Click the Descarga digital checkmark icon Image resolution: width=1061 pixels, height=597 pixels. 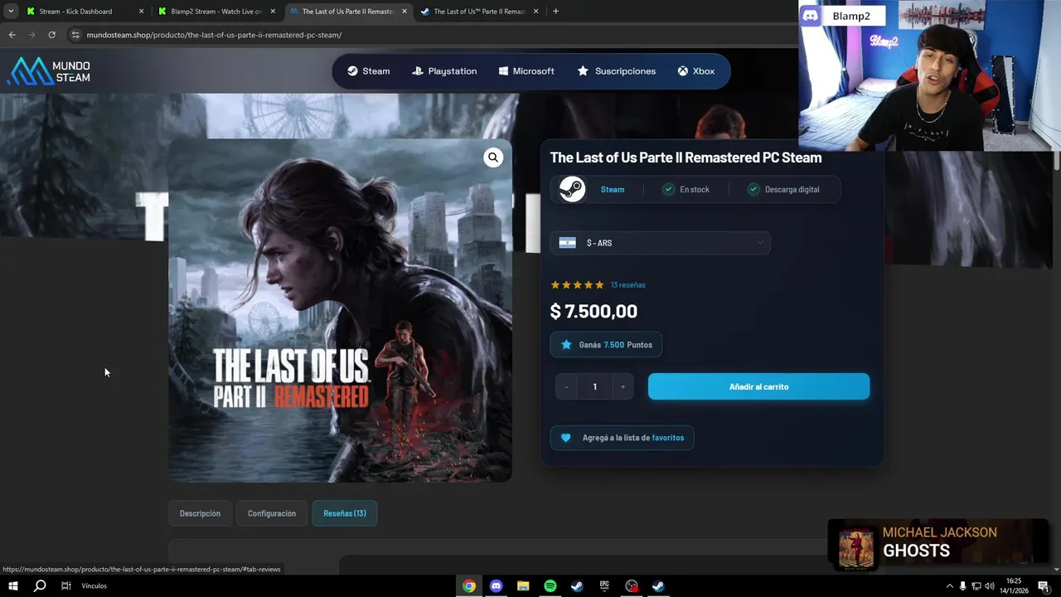[753, 189]
